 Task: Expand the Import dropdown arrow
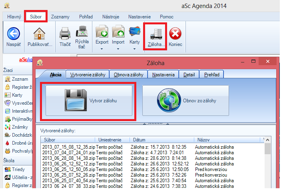tap(118, 49)
